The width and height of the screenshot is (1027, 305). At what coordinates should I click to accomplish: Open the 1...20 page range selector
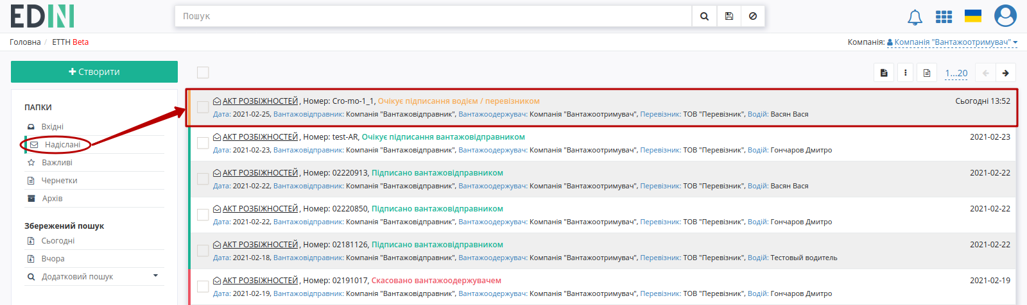[956, 73]
